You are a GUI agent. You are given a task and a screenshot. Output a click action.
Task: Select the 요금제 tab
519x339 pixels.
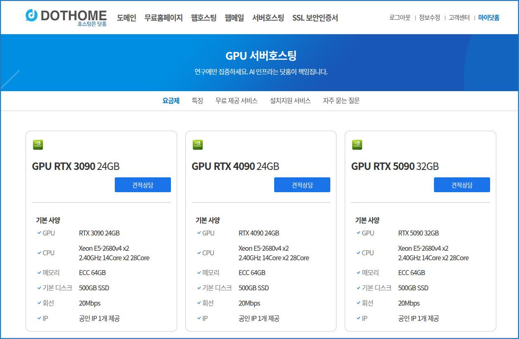click(x=171, y=101)
